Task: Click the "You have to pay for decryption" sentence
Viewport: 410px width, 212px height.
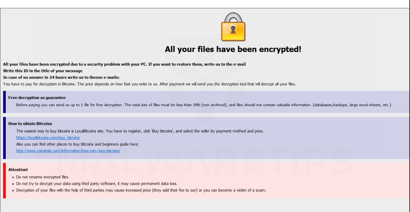Action: click(149, 84)
